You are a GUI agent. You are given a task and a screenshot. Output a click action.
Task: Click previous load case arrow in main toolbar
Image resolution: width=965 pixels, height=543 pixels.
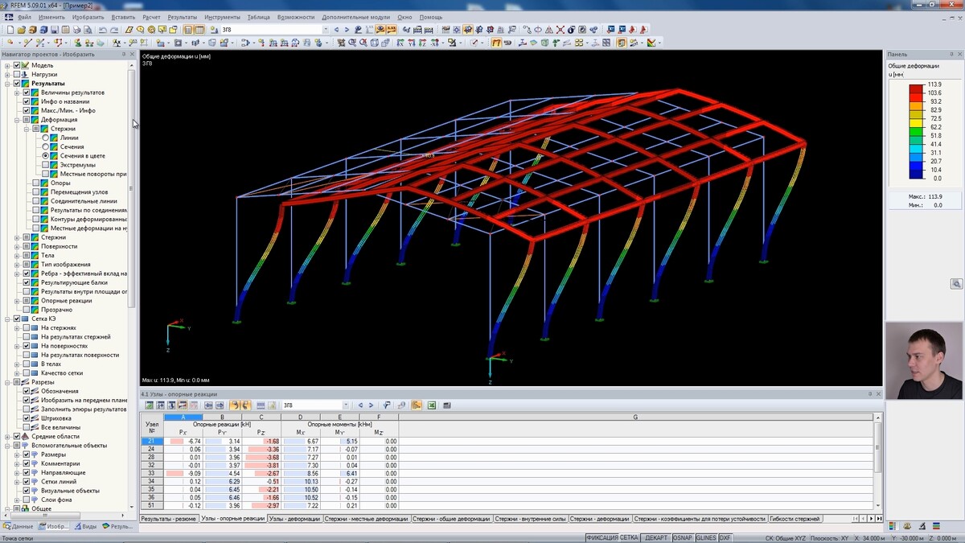click(336, 30)
